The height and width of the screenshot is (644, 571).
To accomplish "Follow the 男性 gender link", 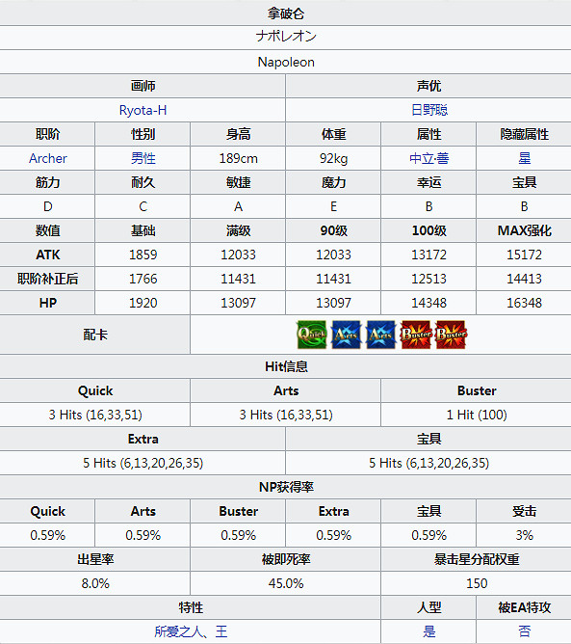I will (143, 158).
